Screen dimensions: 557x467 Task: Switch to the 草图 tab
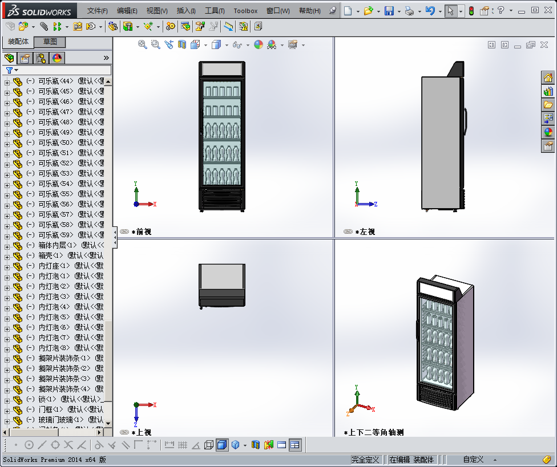tap(50, 42)
